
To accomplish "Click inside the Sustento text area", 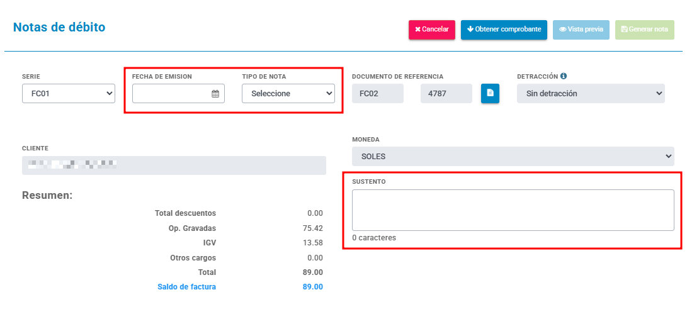I will (513, 210).
